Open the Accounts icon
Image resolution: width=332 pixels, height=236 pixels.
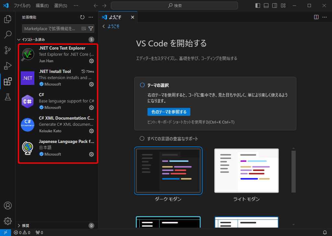pyautogui.click(x=8, y=206)
